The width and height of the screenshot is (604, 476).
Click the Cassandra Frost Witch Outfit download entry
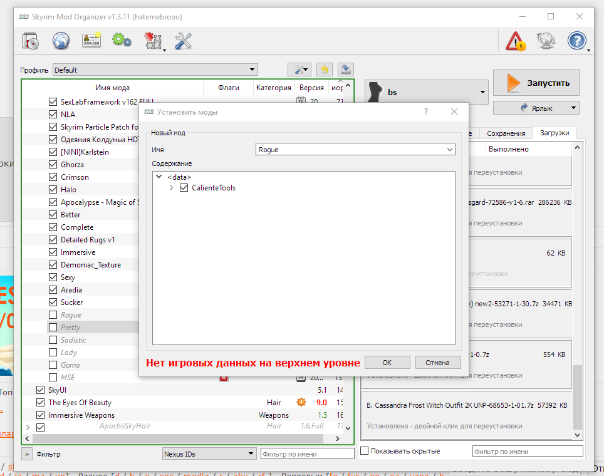467,415
